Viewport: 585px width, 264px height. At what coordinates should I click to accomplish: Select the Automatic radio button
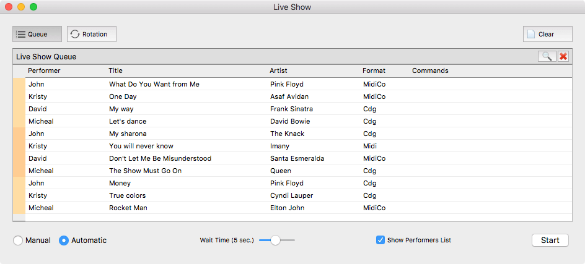64,241
